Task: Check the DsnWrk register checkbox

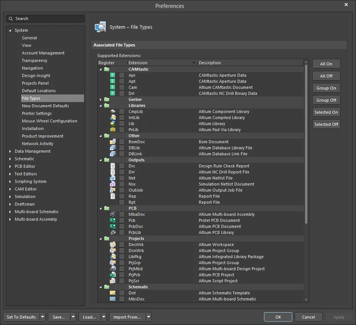Action: click(122, 251)
